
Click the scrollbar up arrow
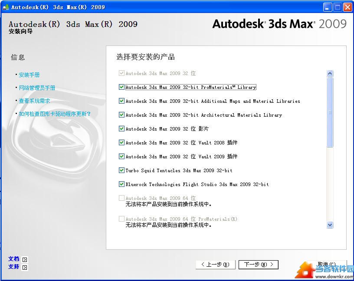point(330,74)
